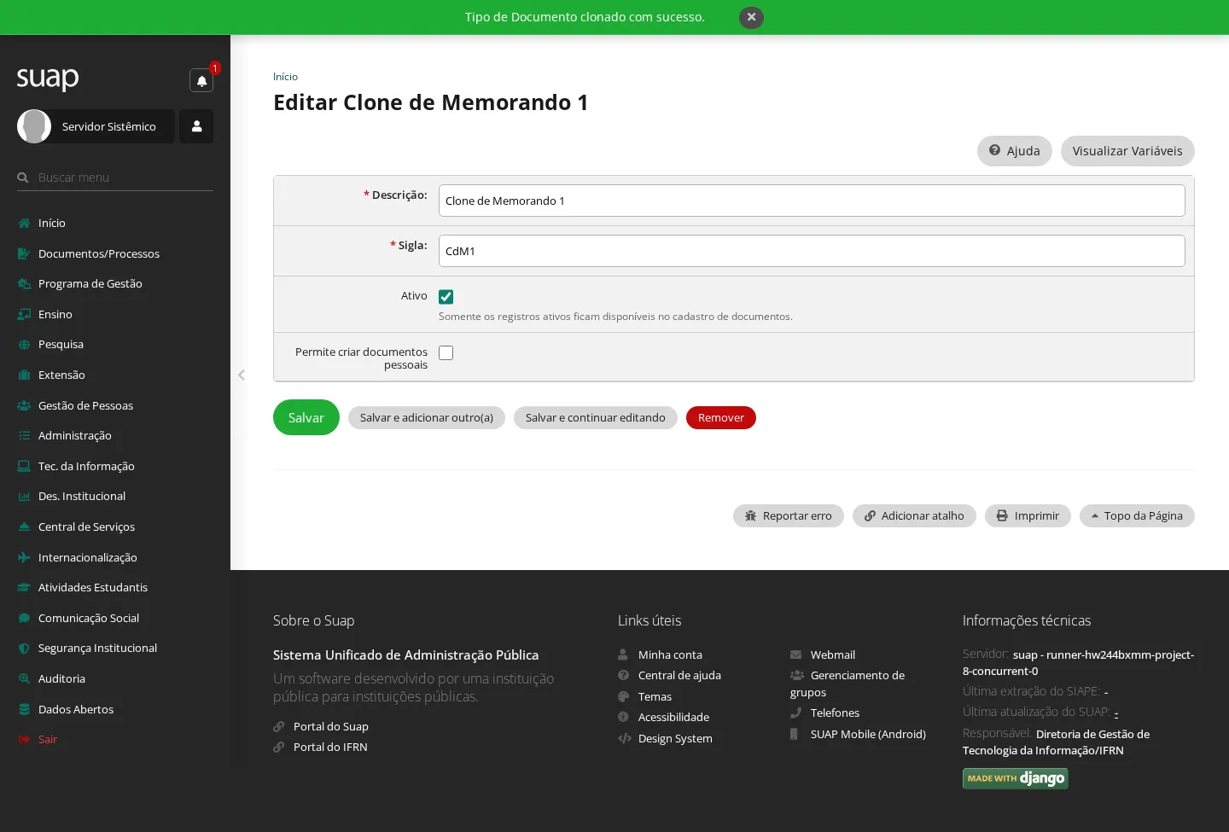Viewport: 1229px width, 832px height.
Task: Click the user profile icon button
Action: point(196,126)
